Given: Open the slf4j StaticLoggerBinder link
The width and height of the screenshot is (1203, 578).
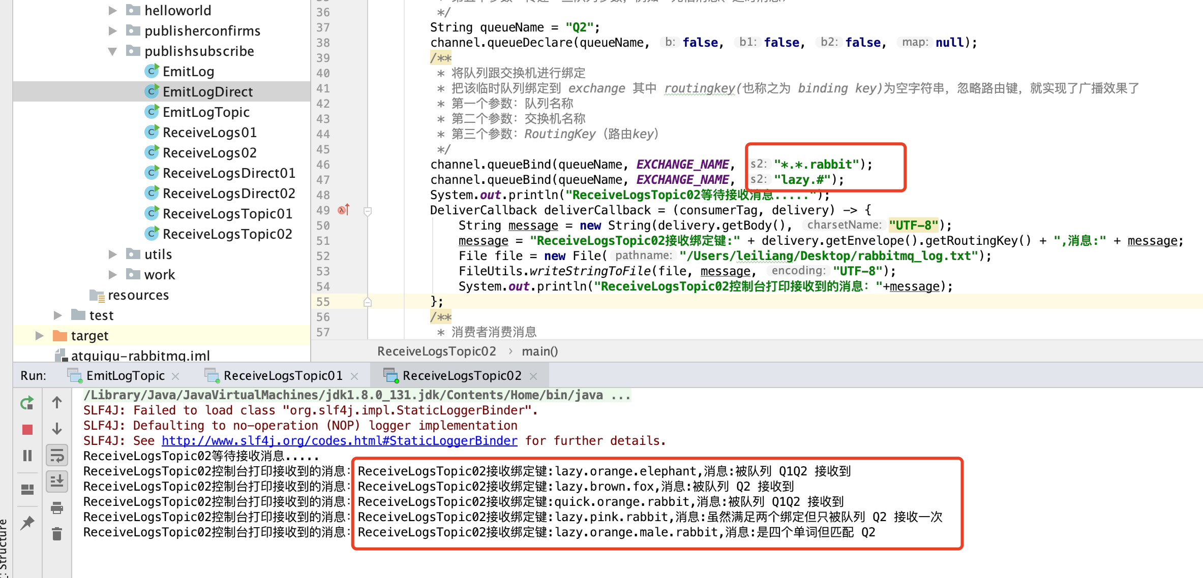Looking at the screenshot, I should pyautogui.click(x=339, y=441).
